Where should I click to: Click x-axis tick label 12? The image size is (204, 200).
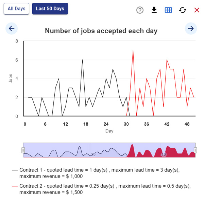pos(66,124)
